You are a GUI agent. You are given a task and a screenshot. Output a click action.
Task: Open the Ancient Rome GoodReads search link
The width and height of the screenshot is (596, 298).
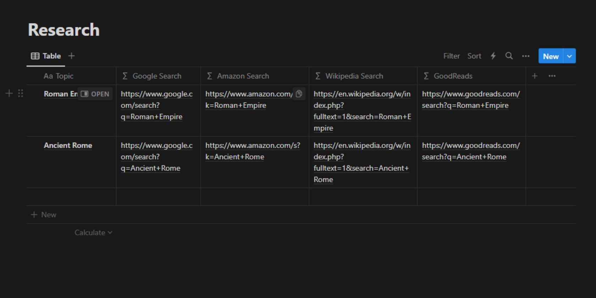pos(470,151)
